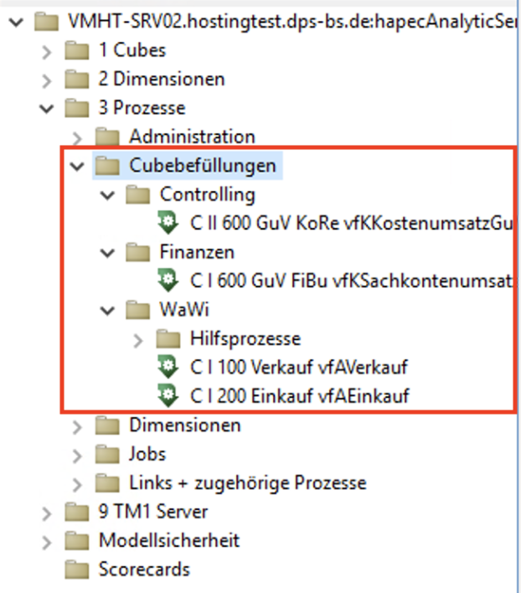This screenshot has width=521, height=593.
Task: Click the Cubebefüllungen folder icon
Action: pos(107,166)
